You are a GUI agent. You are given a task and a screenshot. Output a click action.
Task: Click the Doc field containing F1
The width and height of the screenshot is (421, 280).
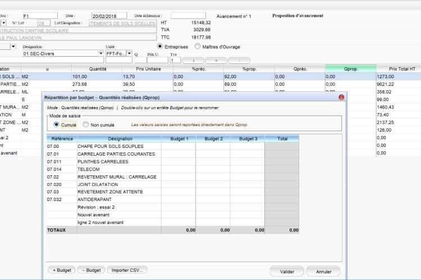pyautogui.click(x=40, y=16)
